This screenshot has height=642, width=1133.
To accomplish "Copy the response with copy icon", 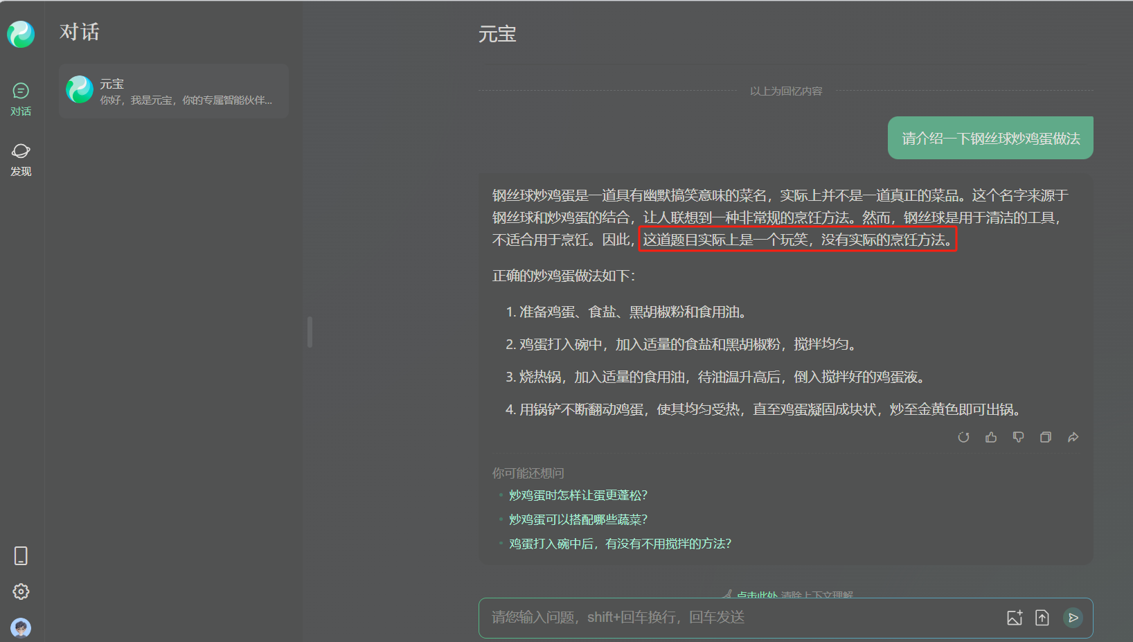I will [x=1046, y=437].
